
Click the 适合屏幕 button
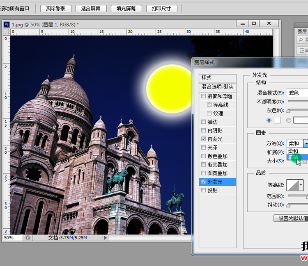(91, 9)
